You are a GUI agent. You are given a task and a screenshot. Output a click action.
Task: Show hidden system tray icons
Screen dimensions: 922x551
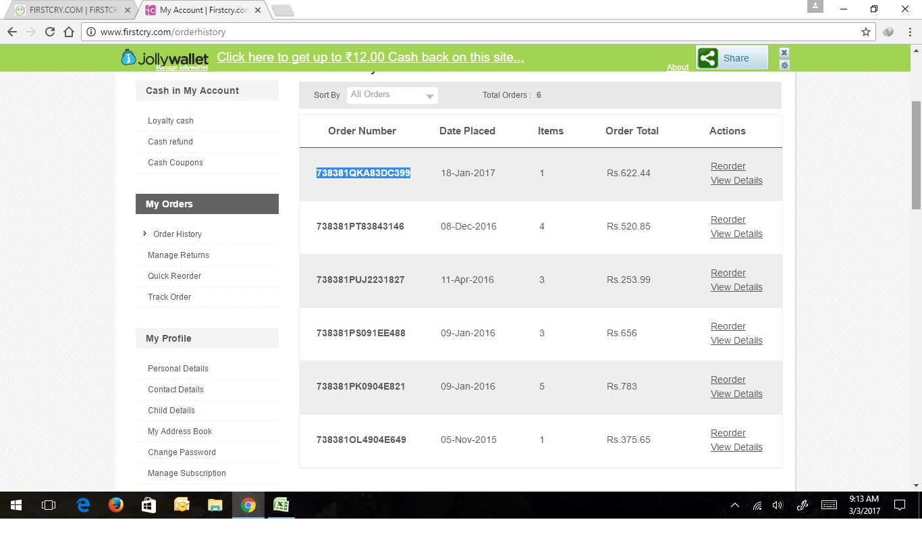pos(735,505)
